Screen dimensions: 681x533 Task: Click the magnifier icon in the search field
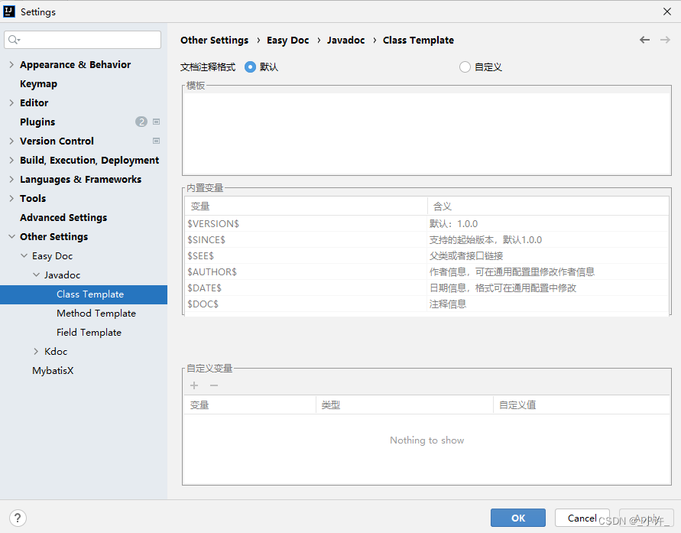pos(16,39)
